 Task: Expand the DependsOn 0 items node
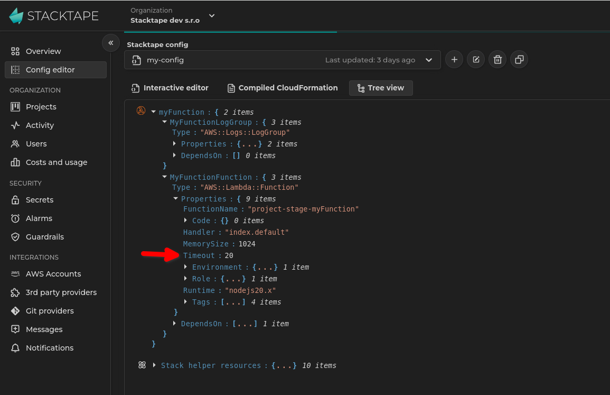(x=174, y=155)
